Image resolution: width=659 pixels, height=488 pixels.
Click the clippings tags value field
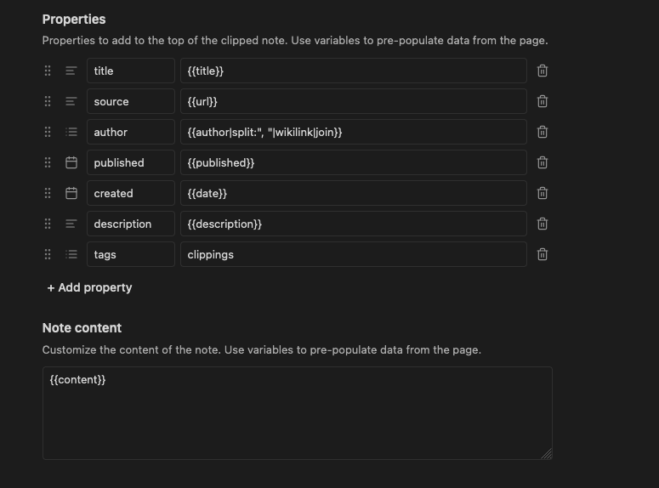click(353, 254)
